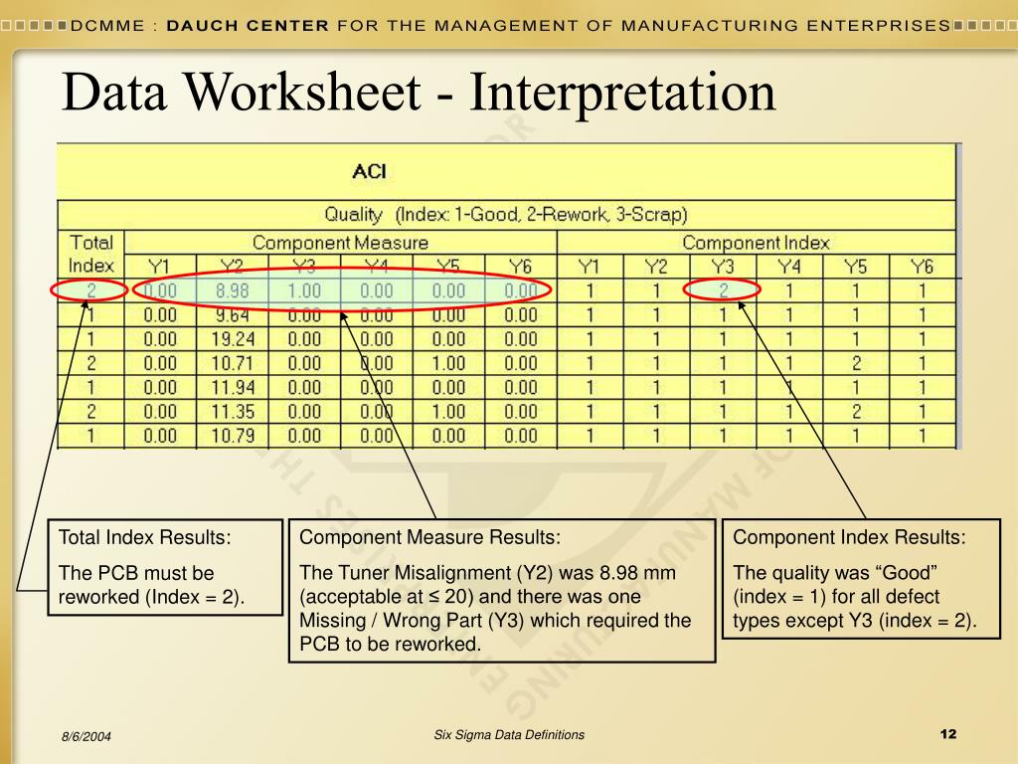Screen dimensions: 1018x764
Task: Select the Total Index value in the 19.24 row
Action: 90,339
